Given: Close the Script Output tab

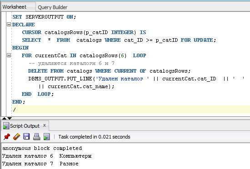Looking at the screenshot, I should coord(45,125).
